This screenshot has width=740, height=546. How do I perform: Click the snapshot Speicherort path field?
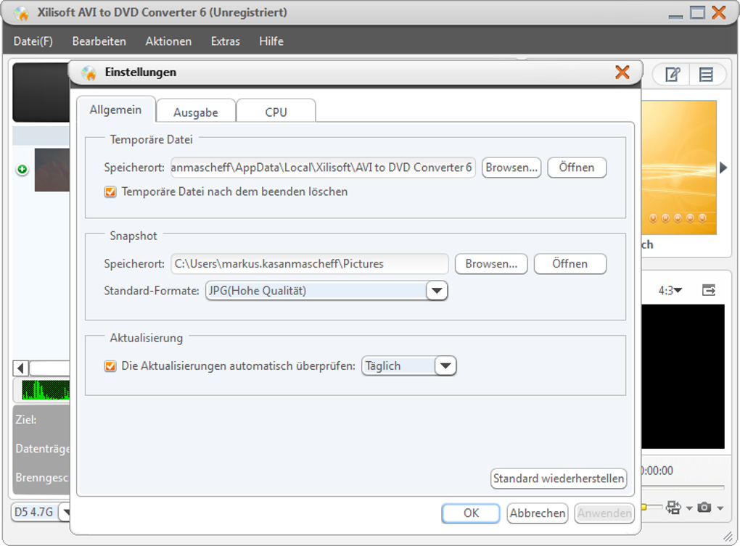(310, 263)
